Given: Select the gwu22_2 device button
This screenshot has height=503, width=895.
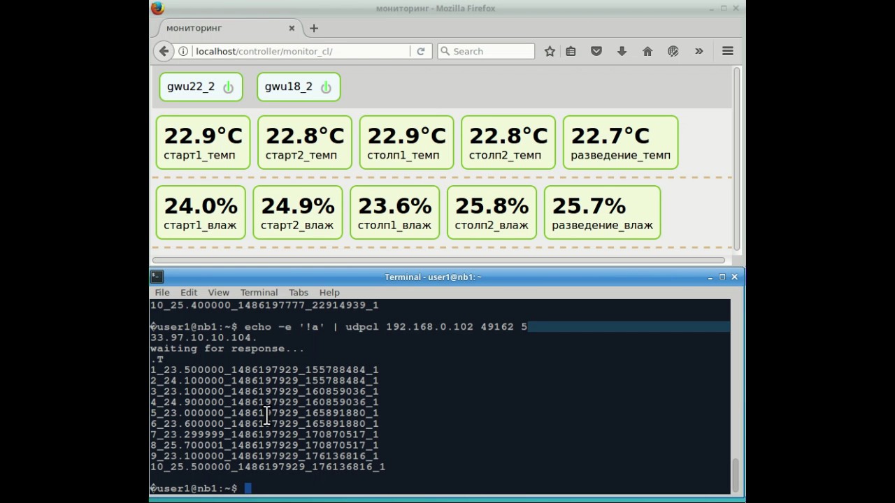Looking at the screenshot, I should coord(201,87).
